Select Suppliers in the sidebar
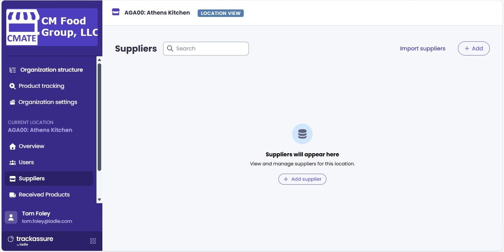Screen dimensions: 504x252 pos(49,178)
